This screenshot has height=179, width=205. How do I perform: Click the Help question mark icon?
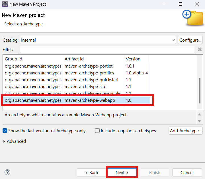tap(7, 172)
